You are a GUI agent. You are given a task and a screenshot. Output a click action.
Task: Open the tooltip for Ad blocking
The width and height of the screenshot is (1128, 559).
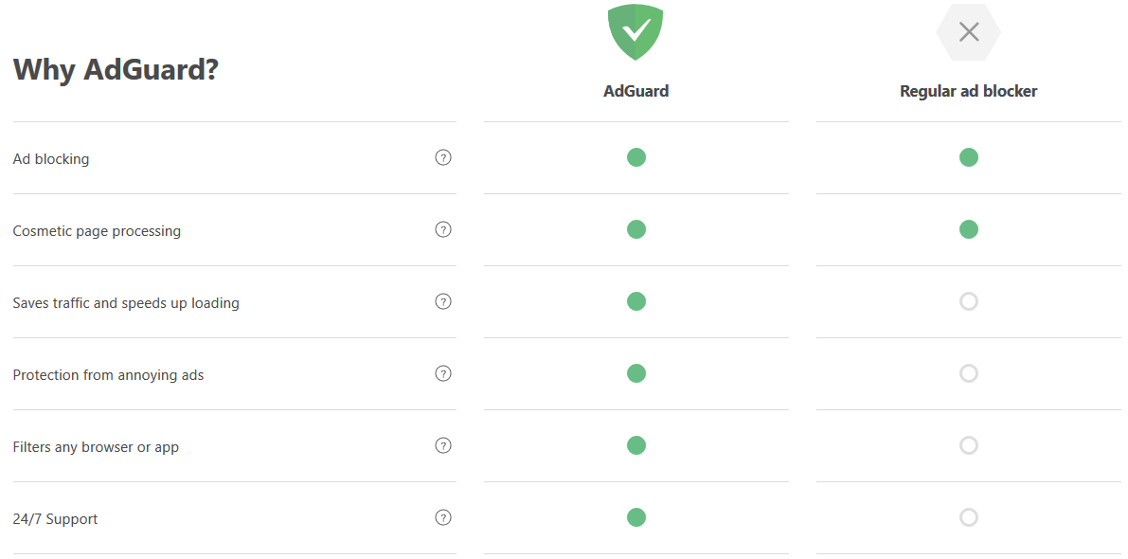(x=442, y=157)
